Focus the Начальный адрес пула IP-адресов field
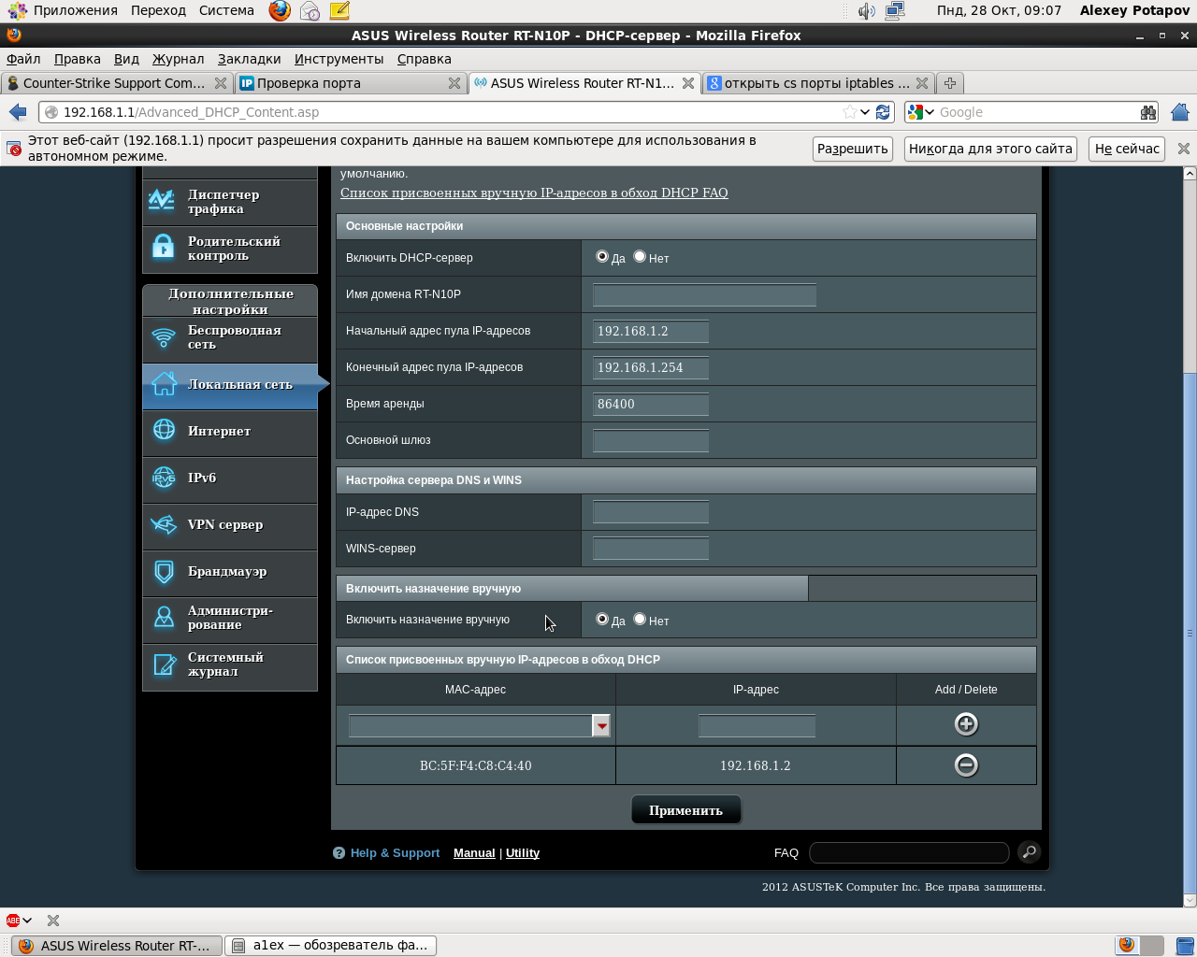This screenshot has width=1197, height=957. tap(651, 332)
